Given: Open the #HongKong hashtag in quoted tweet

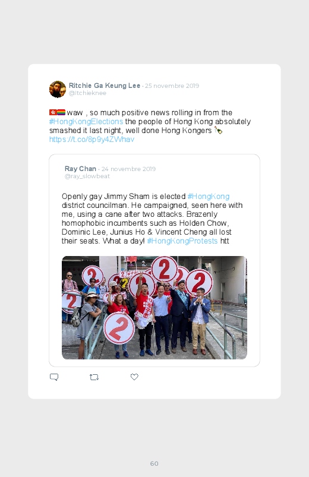Looking at the screenshot, I should point(209,196).
